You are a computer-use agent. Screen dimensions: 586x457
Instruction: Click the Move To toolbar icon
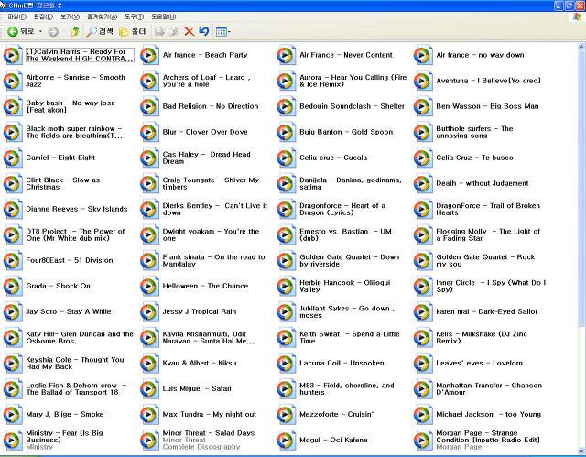tap(159, 32)
